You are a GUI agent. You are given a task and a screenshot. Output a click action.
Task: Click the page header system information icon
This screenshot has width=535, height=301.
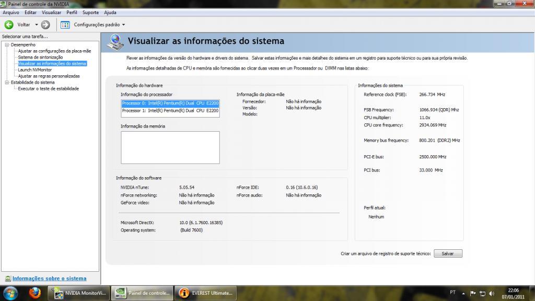point(115,42)
